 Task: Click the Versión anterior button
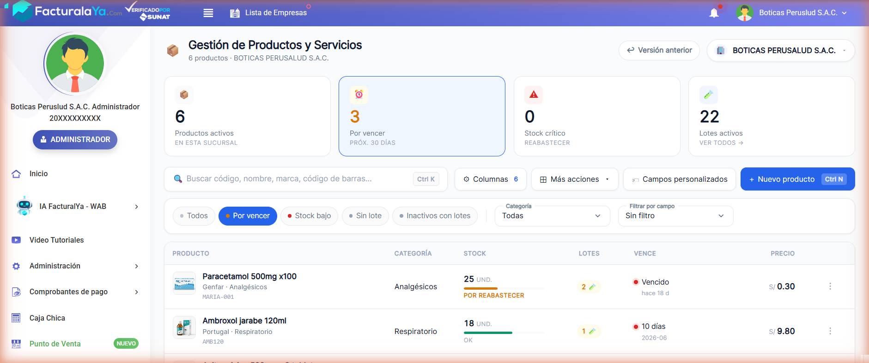(x=659, y=50)
